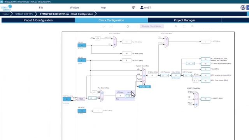Click the HSI RC value box
The image size is (249, 140).
(82, 60)
